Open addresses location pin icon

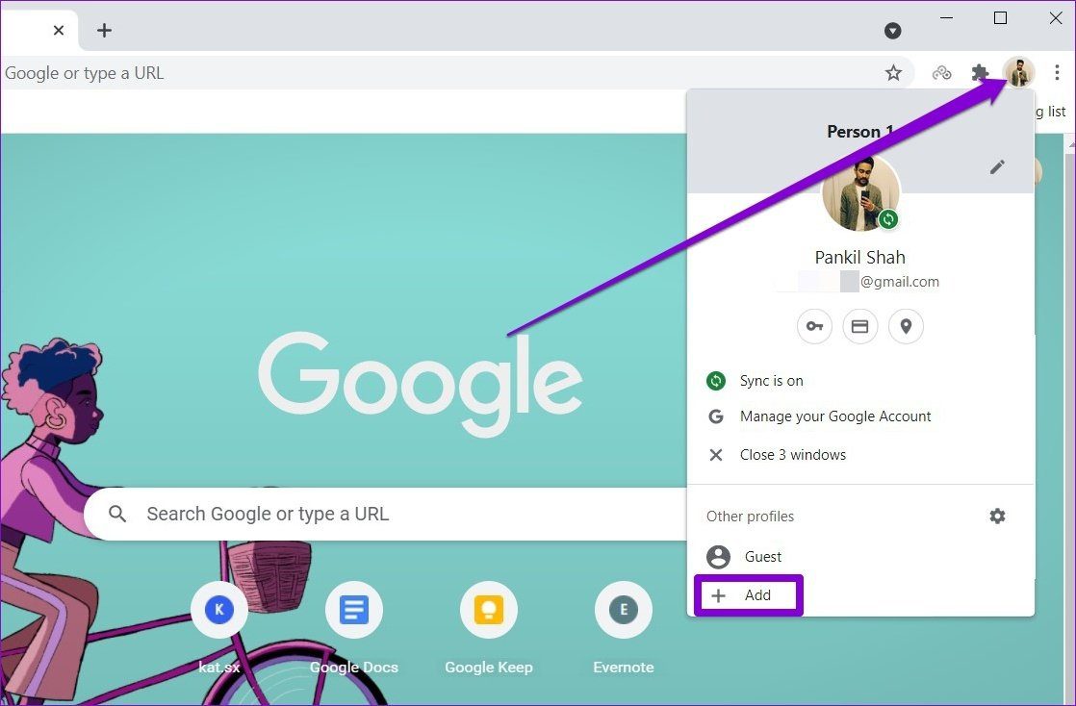tap(906, 327)
